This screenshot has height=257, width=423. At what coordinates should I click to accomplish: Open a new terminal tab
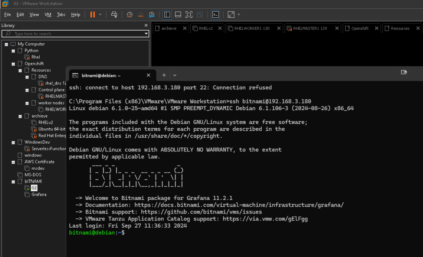164,75
